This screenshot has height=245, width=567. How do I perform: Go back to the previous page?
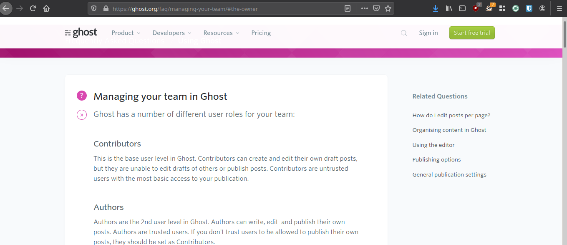point(6,8)
